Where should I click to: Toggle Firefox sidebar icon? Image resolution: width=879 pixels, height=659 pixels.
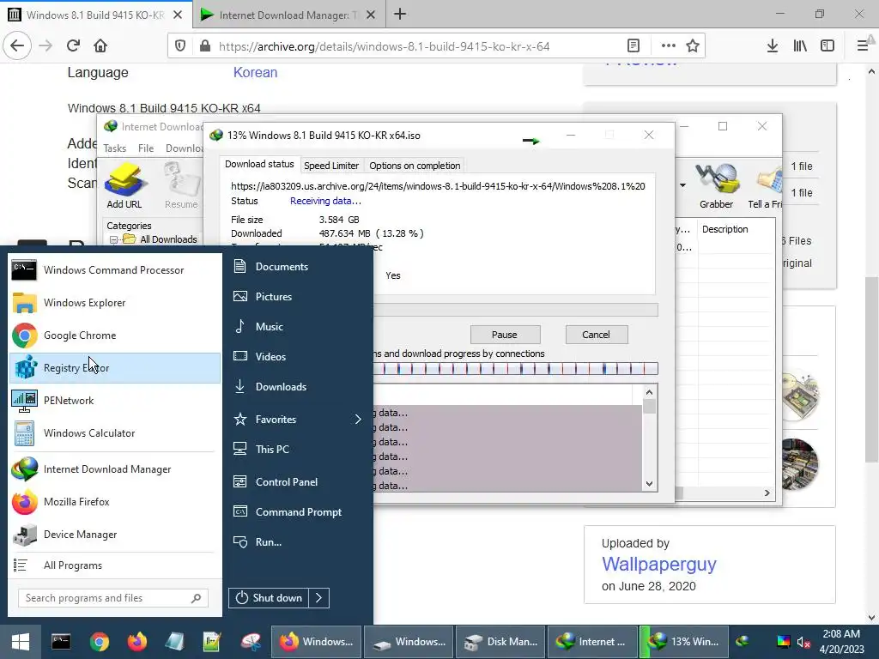tap(827, 45)
